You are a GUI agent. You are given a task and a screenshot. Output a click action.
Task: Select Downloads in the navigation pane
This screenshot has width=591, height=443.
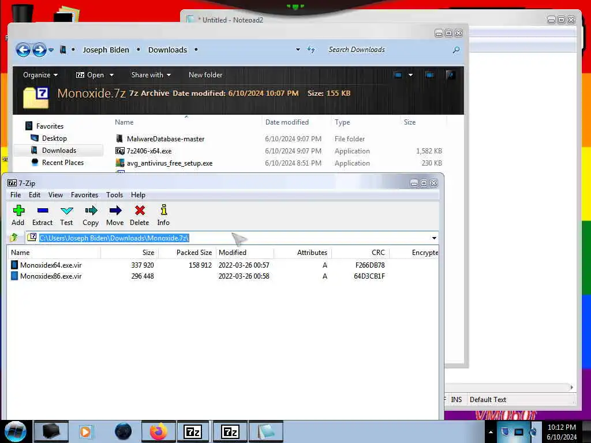59,151
